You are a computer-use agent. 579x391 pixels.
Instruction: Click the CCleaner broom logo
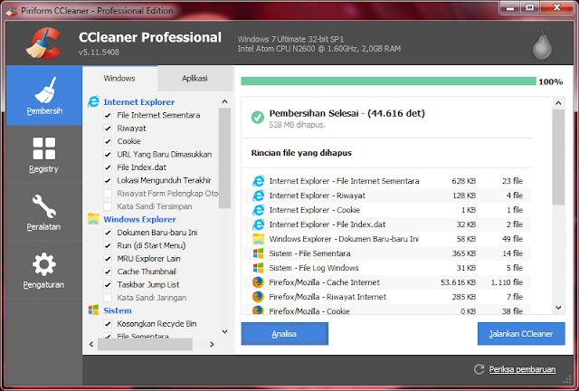(x=43, y=43)
